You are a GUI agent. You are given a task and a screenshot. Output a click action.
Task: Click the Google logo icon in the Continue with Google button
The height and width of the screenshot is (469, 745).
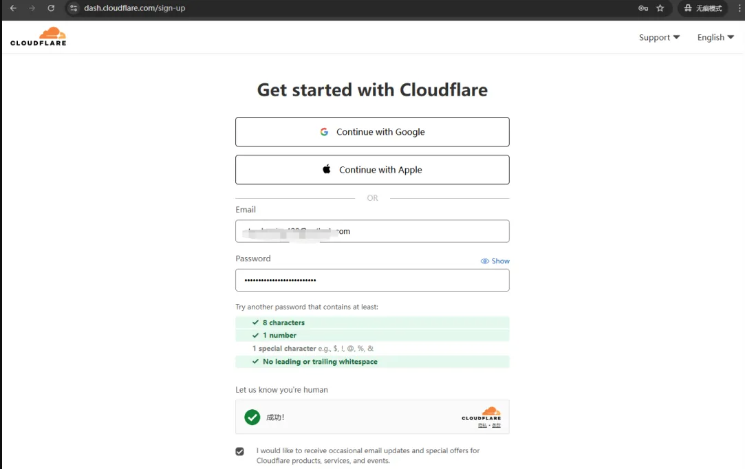(324, 131)
